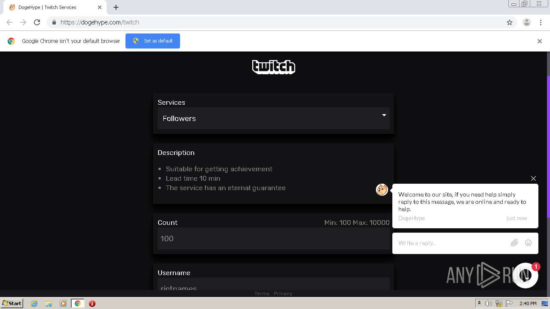The height and width of the screenshot is (309, 550).
Task: Click the Count input field
Action: click(x=274, y=239)
